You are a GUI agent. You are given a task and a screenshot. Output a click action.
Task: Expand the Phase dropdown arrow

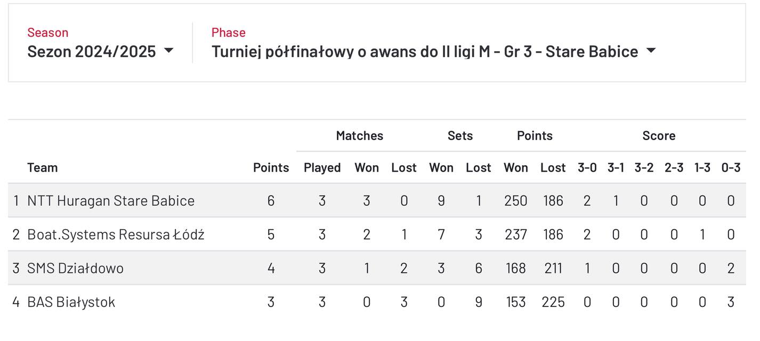[x=651, y=51]
